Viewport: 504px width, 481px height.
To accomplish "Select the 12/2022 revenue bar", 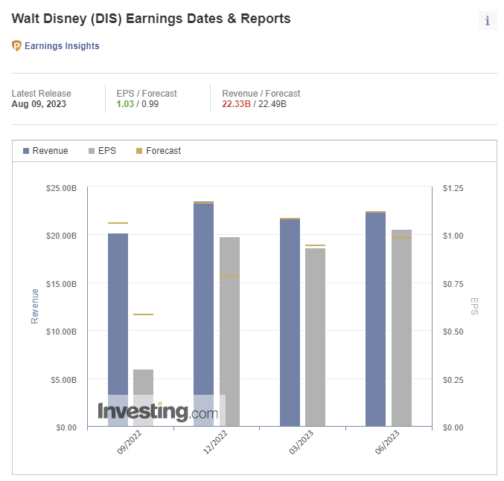I will pyautogui.click(x=203, y=314).
